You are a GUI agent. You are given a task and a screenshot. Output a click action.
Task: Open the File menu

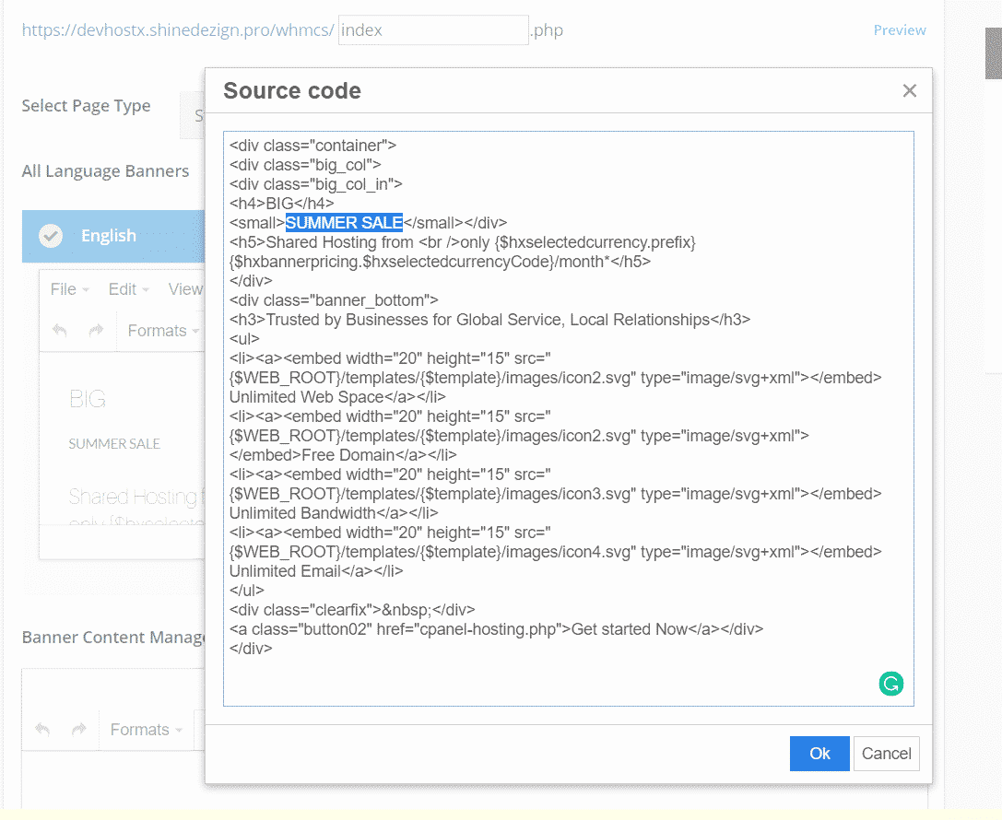(x=69, y=289)
